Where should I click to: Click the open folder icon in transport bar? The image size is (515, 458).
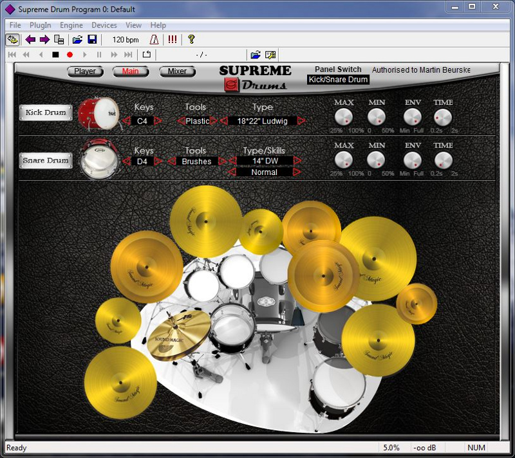point(256,55)
